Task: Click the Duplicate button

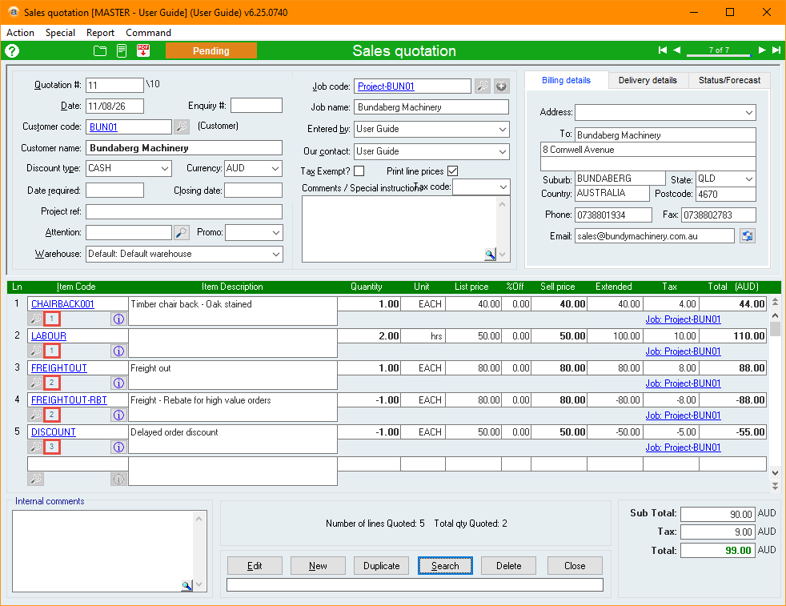Action: tap(382, 566)
